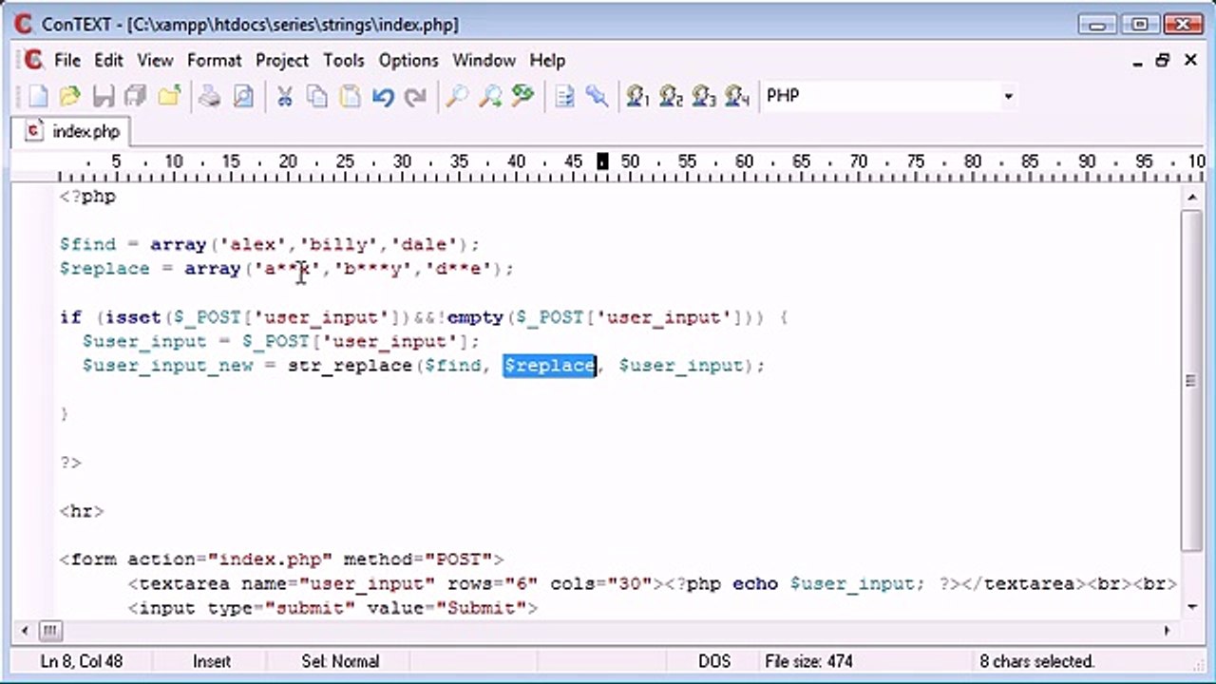
Task: Click the <?php opening tag
Action: point(87,197)
